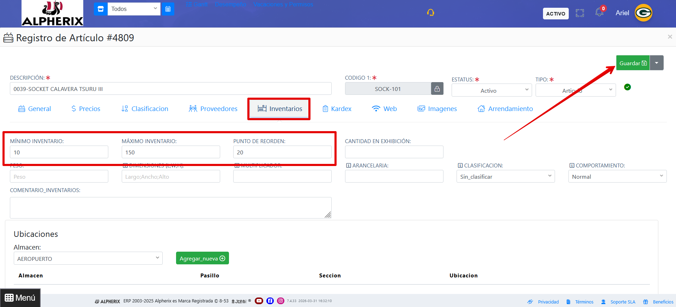
Task: Click the store icon beside Todos dropdown
Action: pos(101,9)
